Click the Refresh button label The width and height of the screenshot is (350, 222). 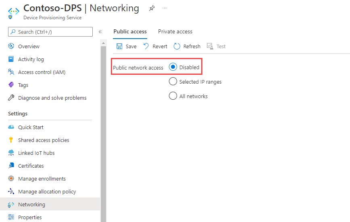click(x=192, y=46)
